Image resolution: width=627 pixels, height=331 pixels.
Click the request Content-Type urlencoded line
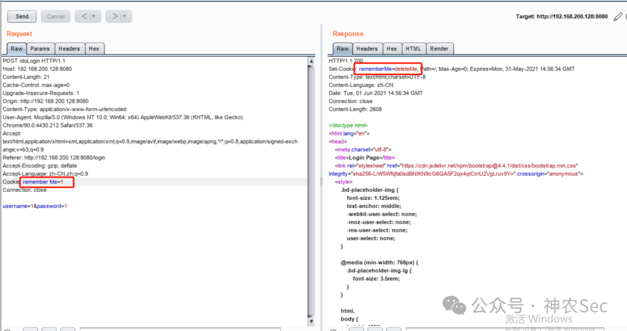coord(64,109)
